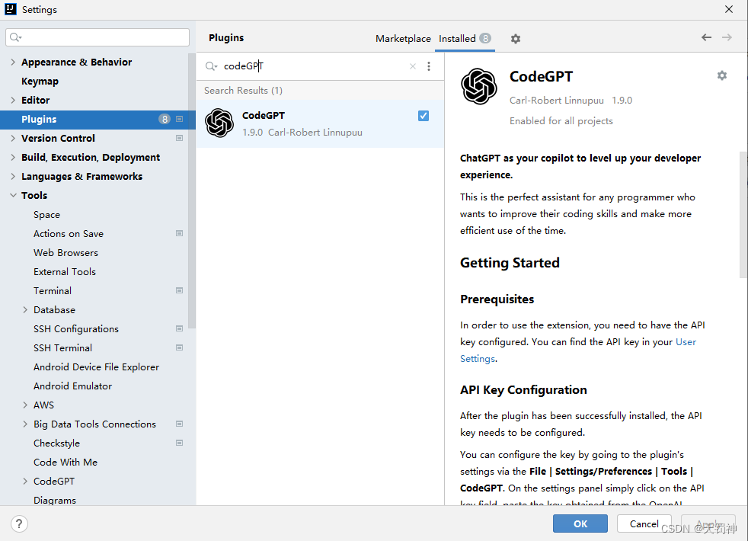Expand the Database node

25,309
